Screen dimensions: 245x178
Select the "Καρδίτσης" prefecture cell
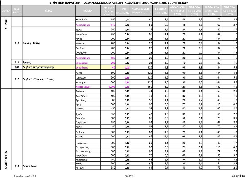pyautogui.click(x=88, y=160)
